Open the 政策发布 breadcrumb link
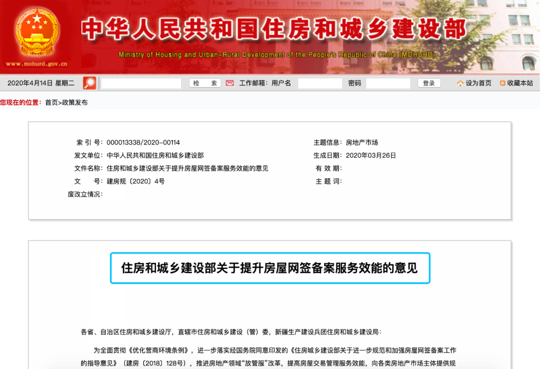Screen dimensions: 541x369 tap(75, 103)
